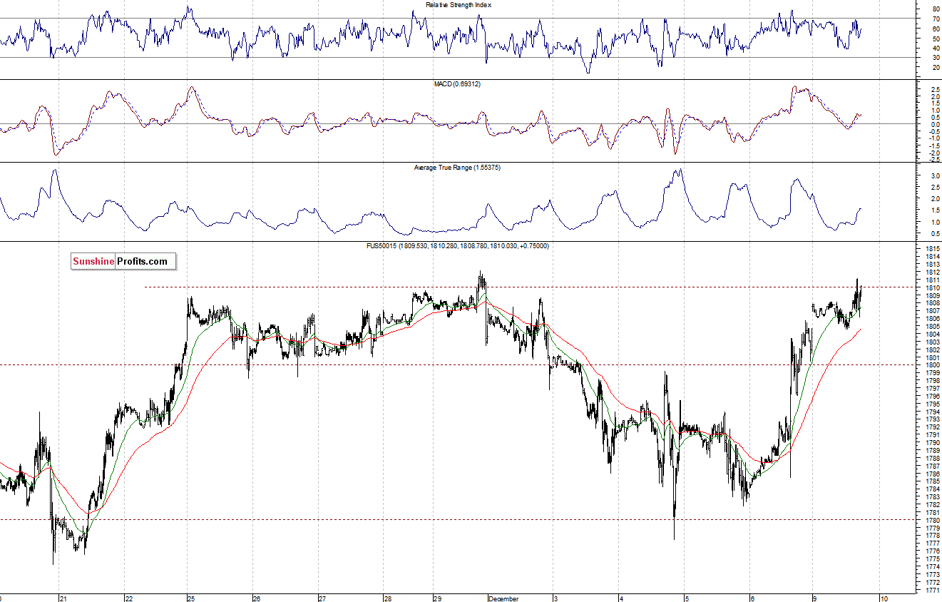The height and width of the screenshot is (602, 942).
Task: Click dashed support line at 1780 level
Action: (x=456, y=520)
